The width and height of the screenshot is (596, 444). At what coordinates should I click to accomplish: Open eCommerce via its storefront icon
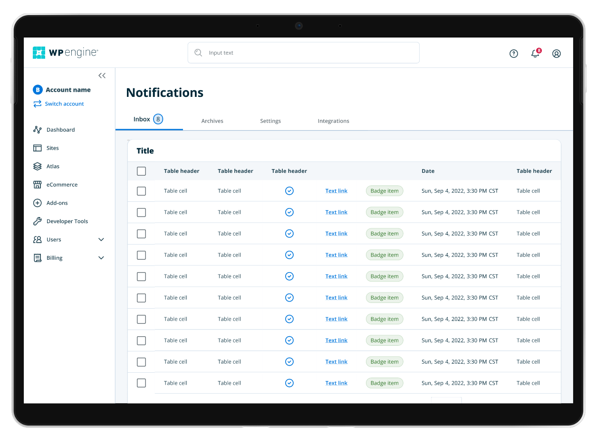pos(38,185)
